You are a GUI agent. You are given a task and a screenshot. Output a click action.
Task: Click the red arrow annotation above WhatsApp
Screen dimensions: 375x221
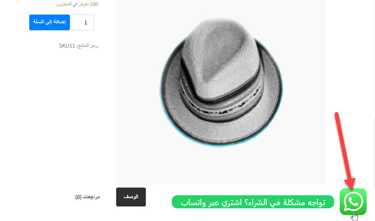[345, 151]
